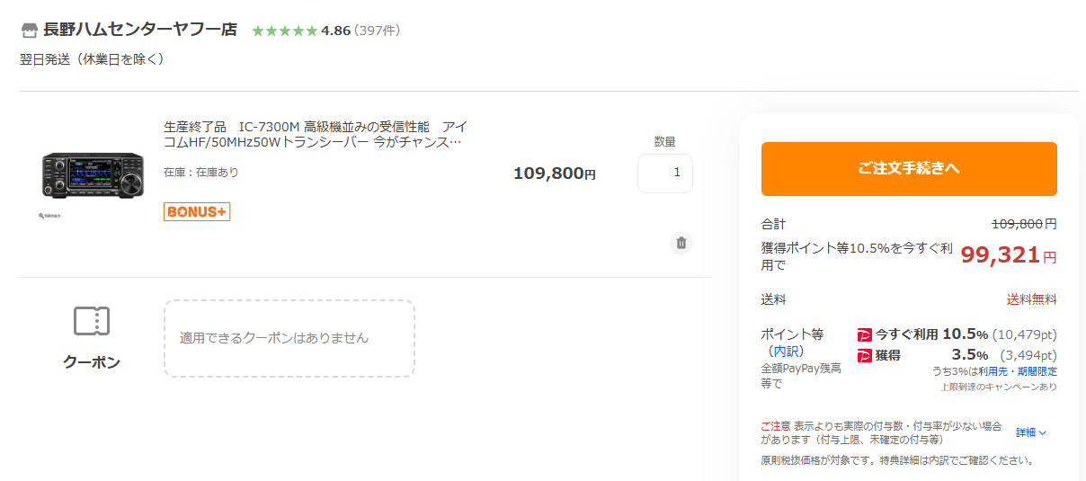Click the store icon beside the shop name
The image size is (1086, 481).
30,31
